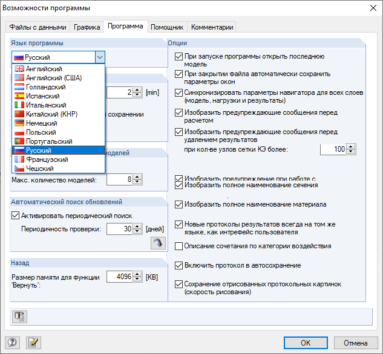The width and height of the screenshot is (383, 354).
Task: Click the check period field showing 30
Action: tap(120, 229)
